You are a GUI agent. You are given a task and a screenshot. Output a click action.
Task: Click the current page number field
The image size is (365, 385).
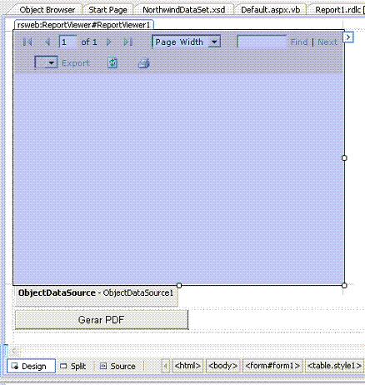tap(67, 42)
